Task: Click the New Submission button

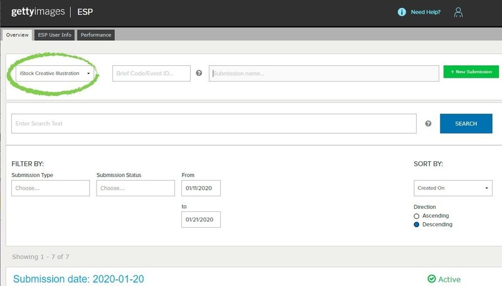Action: coord(471,71)
